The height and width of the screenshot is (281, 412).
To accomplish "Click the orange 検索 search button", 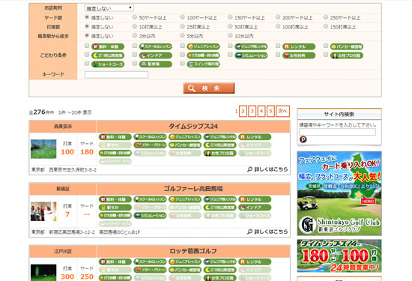I will (209, 88).
